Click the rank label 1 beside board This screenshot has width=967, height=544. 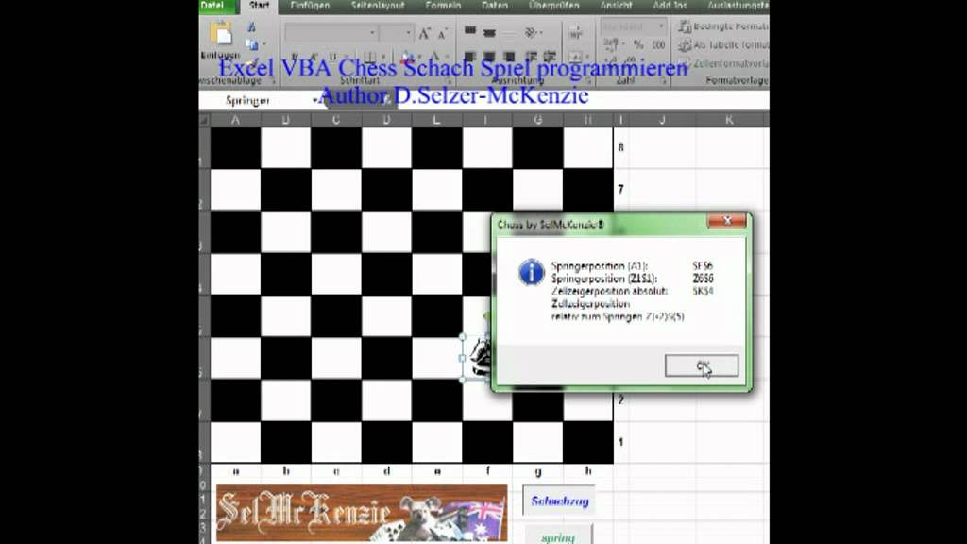click(x=621, y=442)
